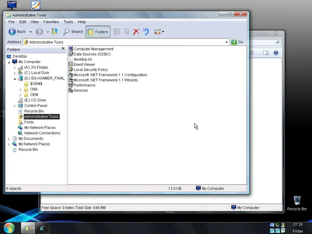The image size is (312, 234).
Task: Click the blue Undo icon
Action: (146, 32)
